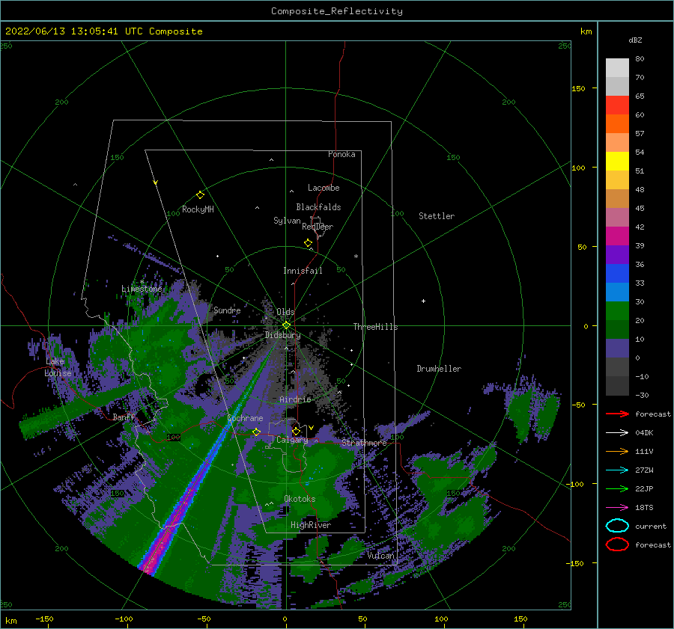Click the yellow diamond marker beside RockyMH
This screenshot has height=629, width=674.
pos(200,195)
